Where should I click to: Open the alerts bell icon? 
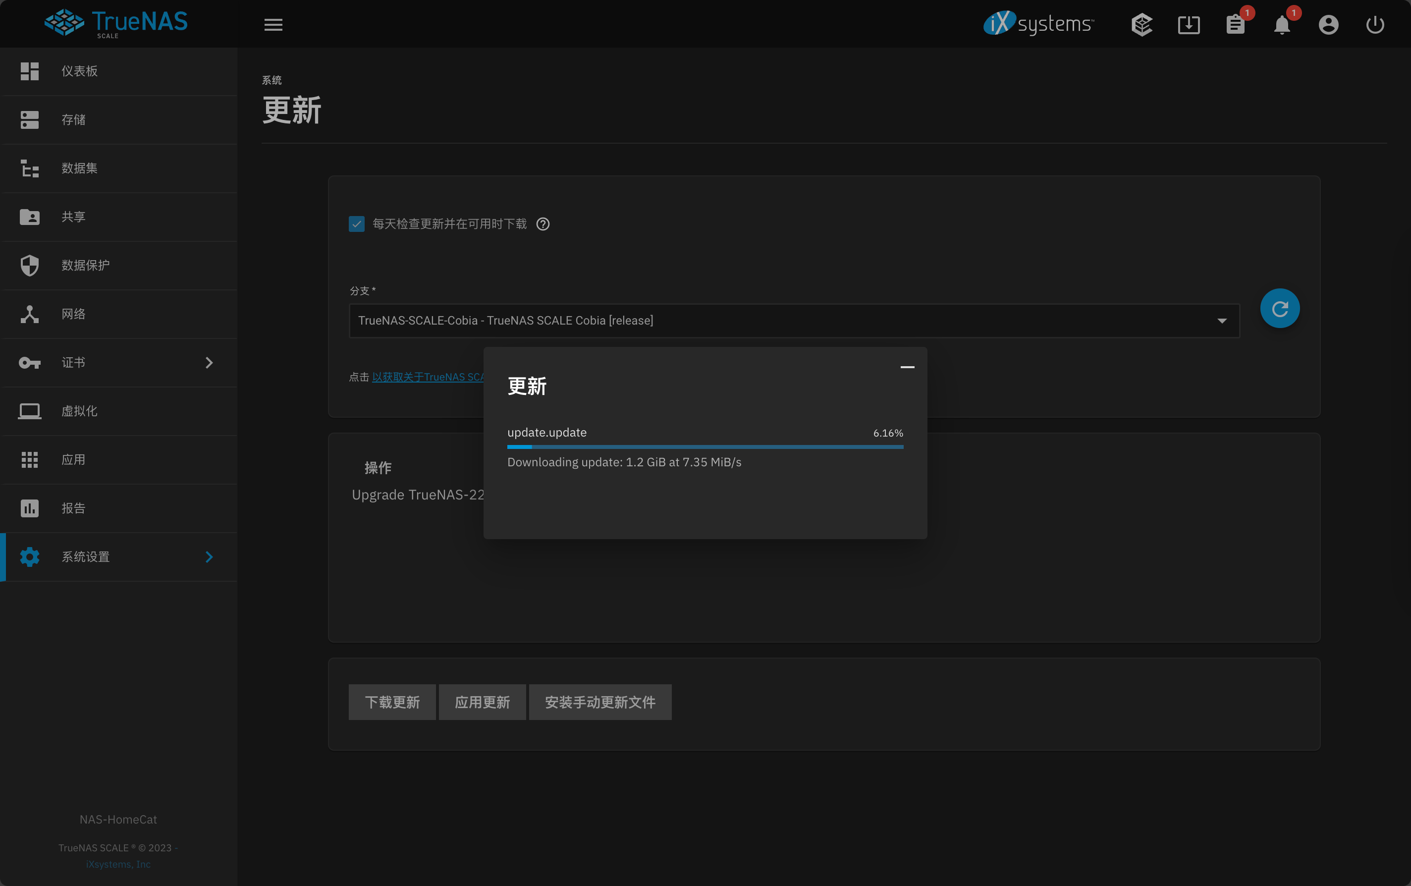tap(1282, 25)
